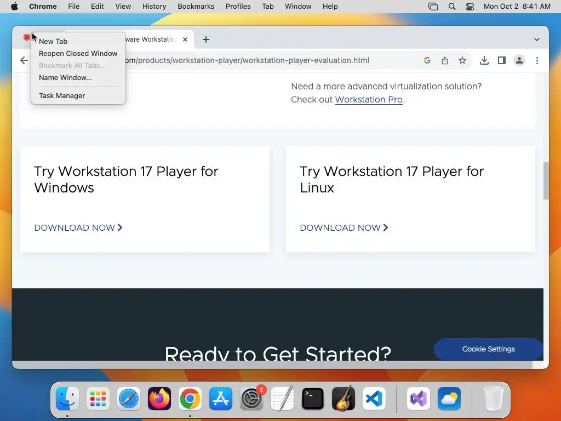This screenshot has height=421, width=561.
Task: Click the red close window button
Action: (26, 37)
